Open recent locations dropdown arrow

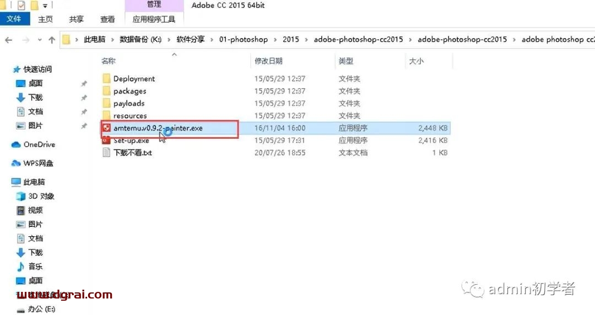40,40
